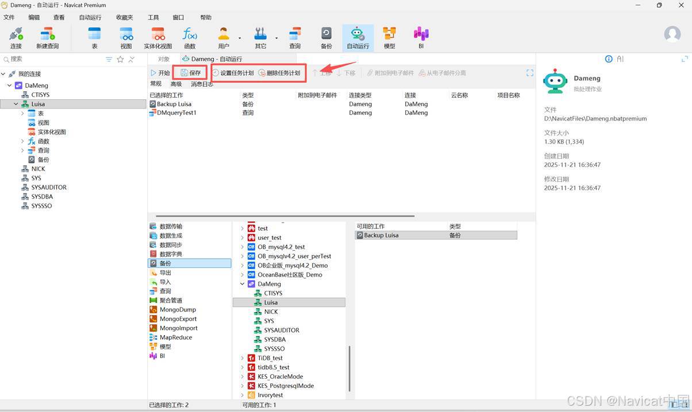Click 从电子邮件分离 toolbar button
The height and width of the screenshot is (412, 692).
(x=442, y=73)
